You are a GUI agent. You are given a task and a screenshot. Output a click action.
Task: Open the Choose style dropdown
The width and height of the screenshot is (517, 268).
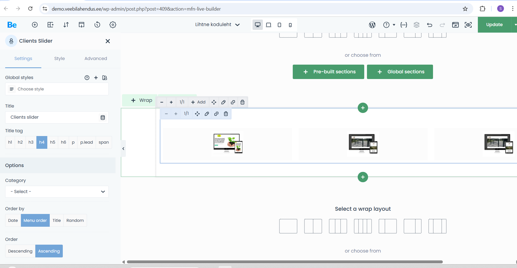point(57,89)
